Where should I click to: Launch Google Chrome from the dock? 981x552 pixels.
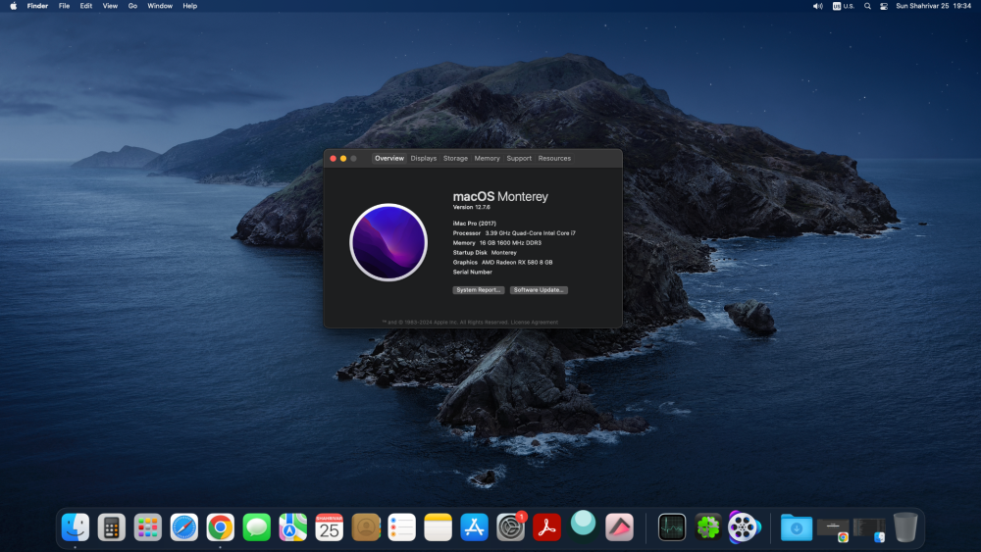tap(220, 527)
